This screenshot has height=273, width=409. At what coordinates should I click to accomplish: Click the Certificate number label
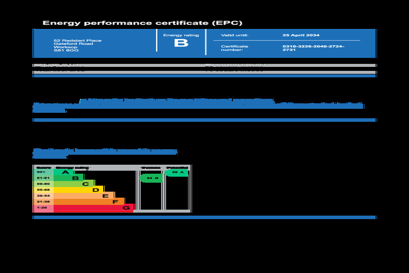click(234, 48)
